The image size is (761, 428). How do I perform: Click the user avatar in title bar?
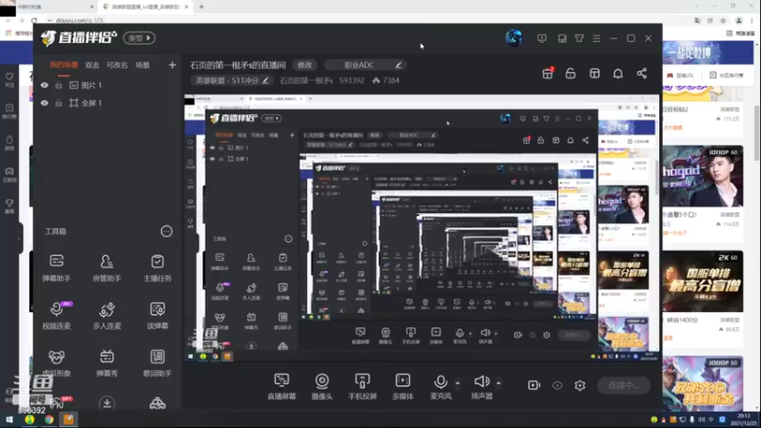coord(514,38)
